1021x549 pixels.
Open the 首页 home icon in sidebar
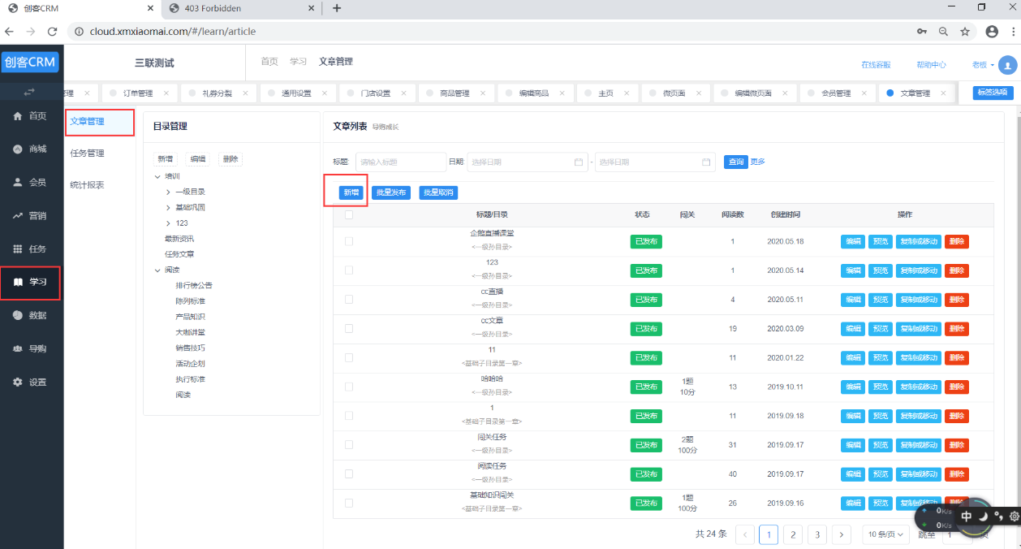coord(18,116)
